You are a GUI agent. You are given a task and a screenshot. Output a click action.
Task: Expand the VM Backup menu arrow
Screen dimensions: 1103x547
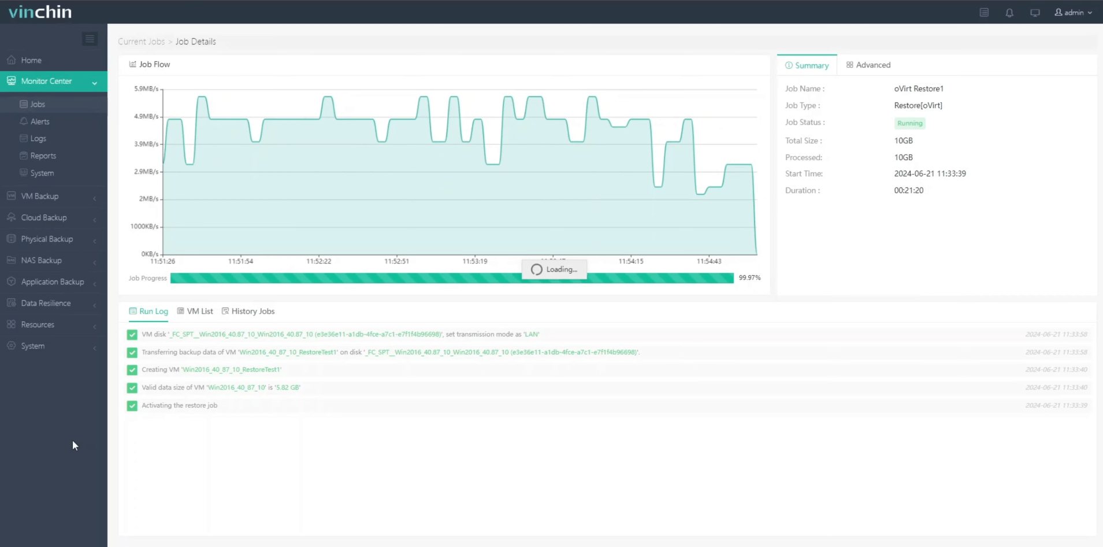coord(95,198)
